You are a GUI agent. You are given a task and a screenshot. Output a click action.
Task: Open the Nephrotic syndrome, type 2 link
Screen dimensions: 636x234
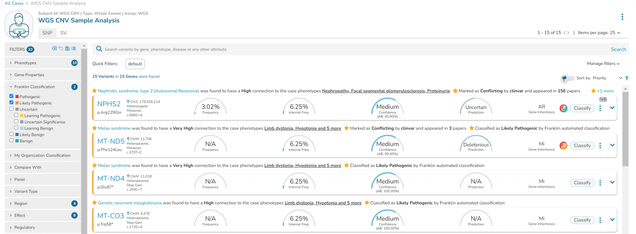(x=148, y=91)
